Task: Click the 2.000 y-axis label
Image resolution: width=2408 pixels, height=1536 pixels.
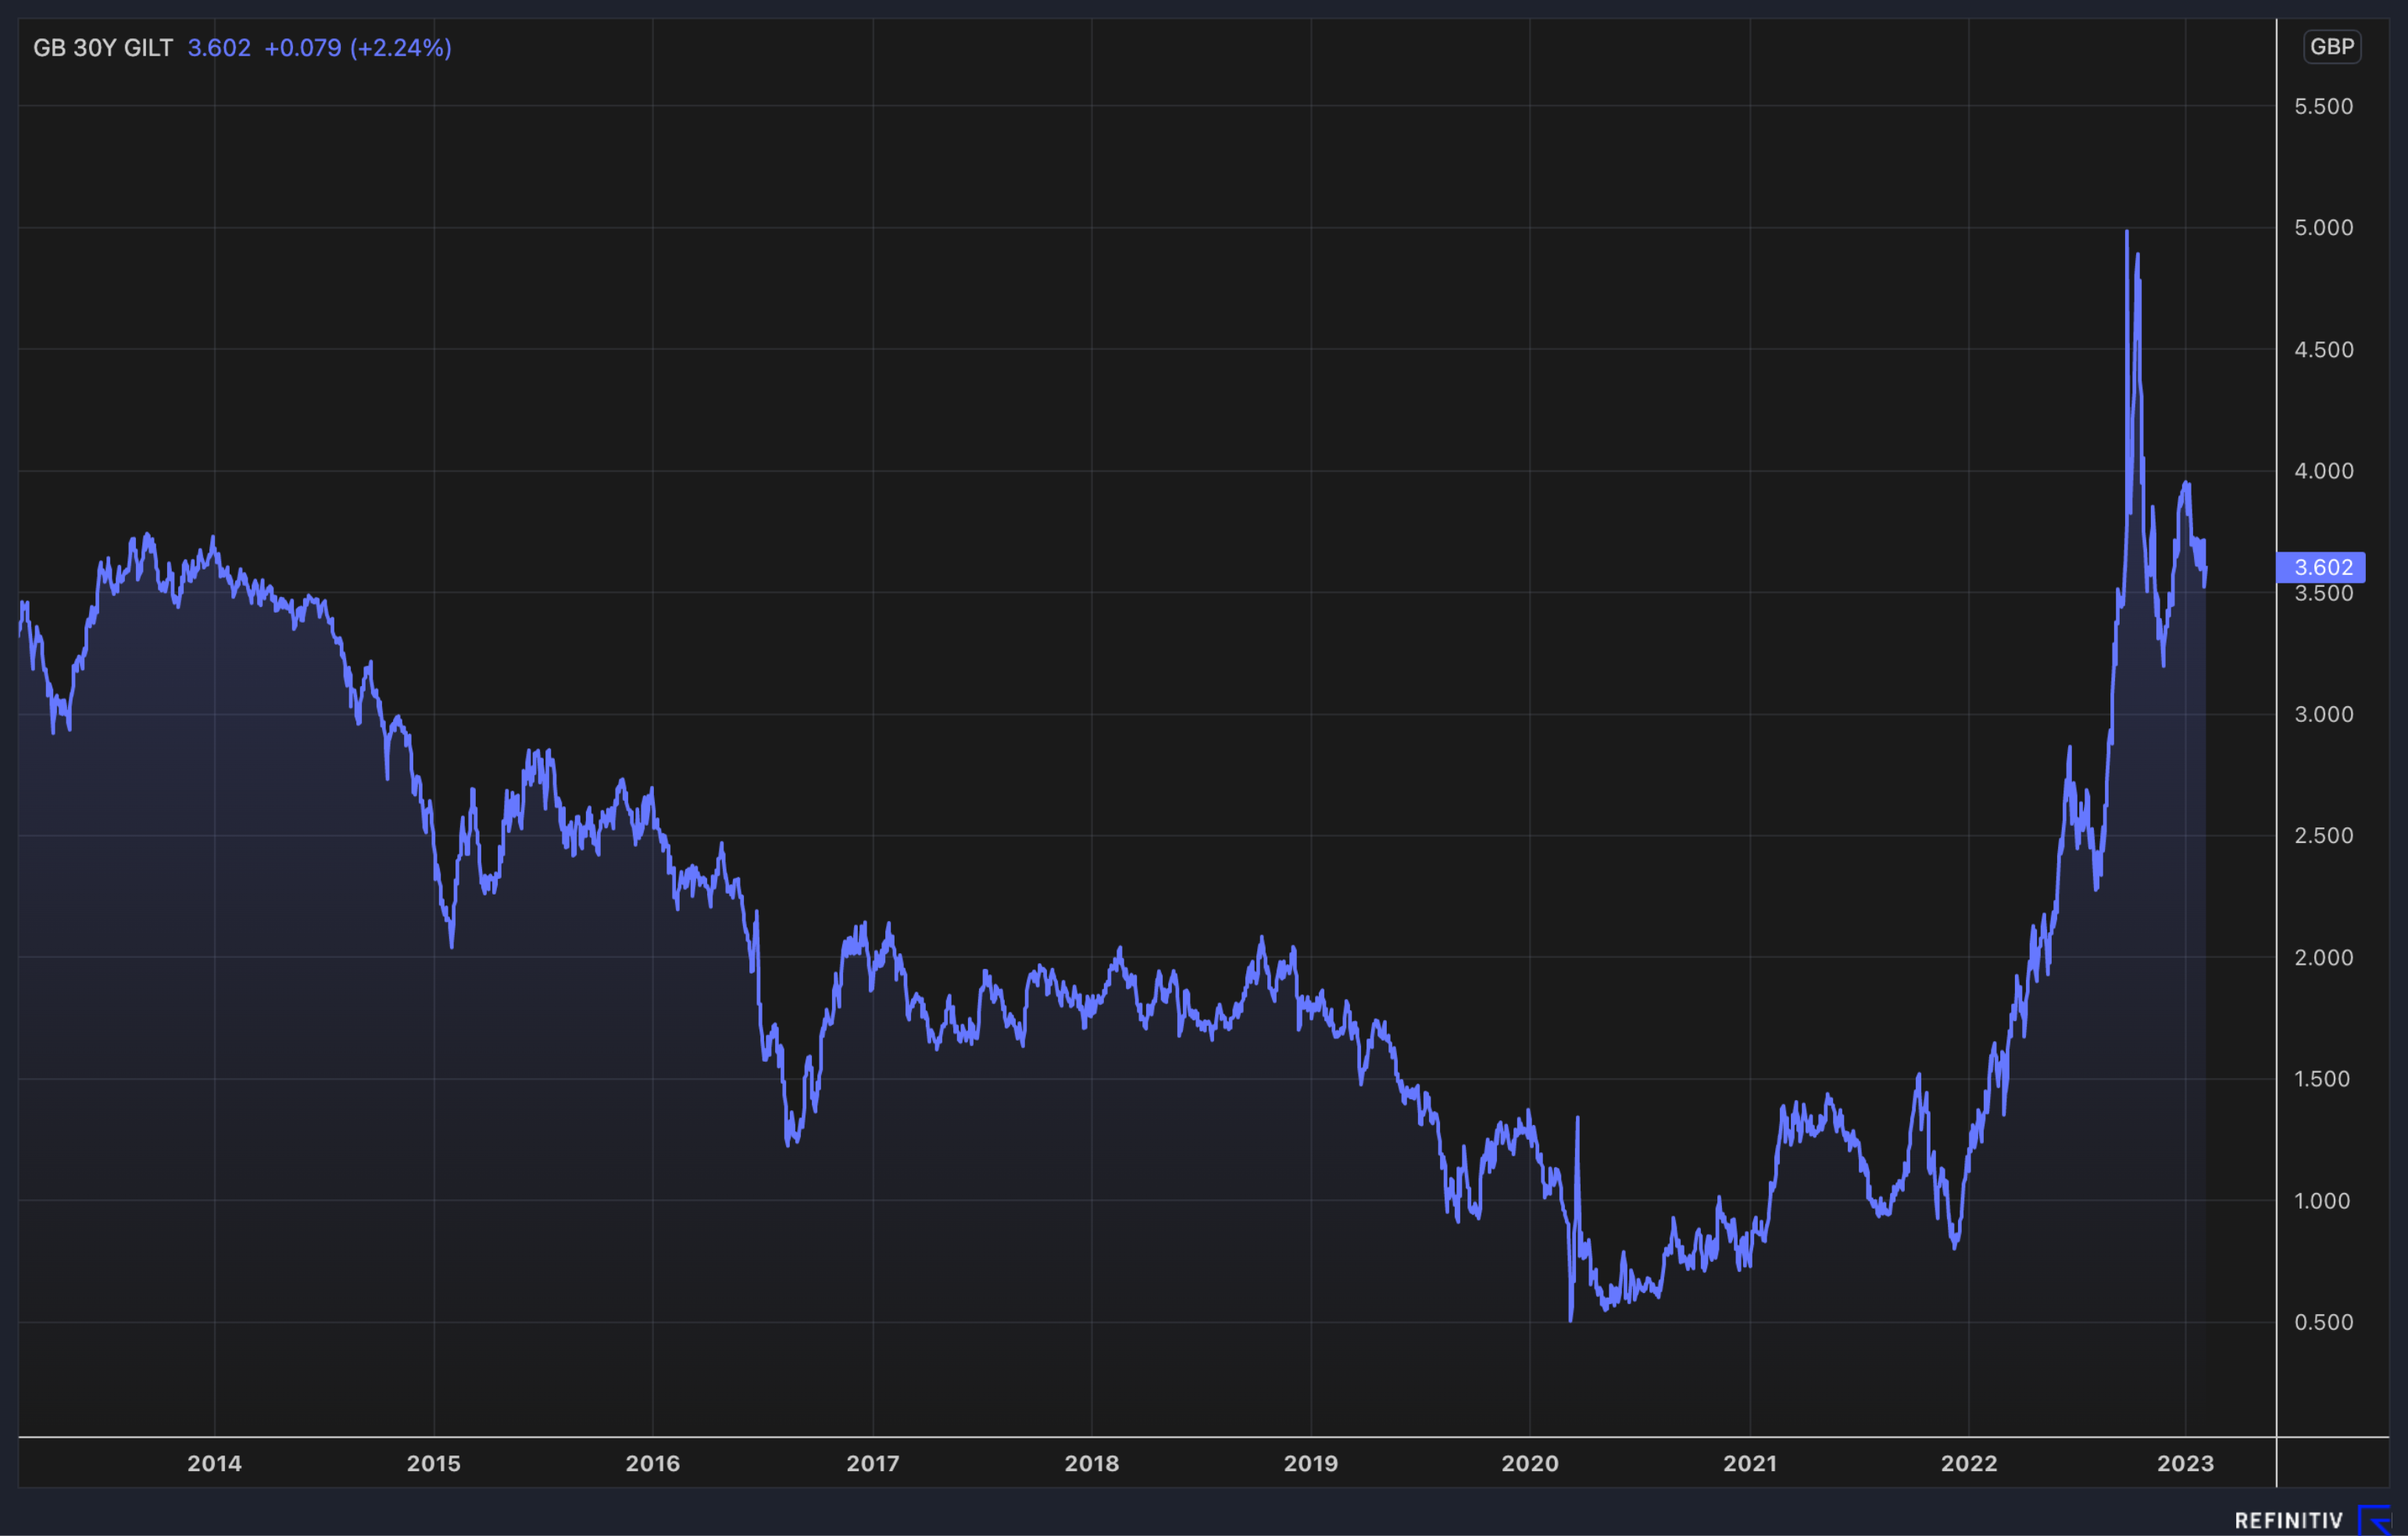Action: click(2323, 958)
